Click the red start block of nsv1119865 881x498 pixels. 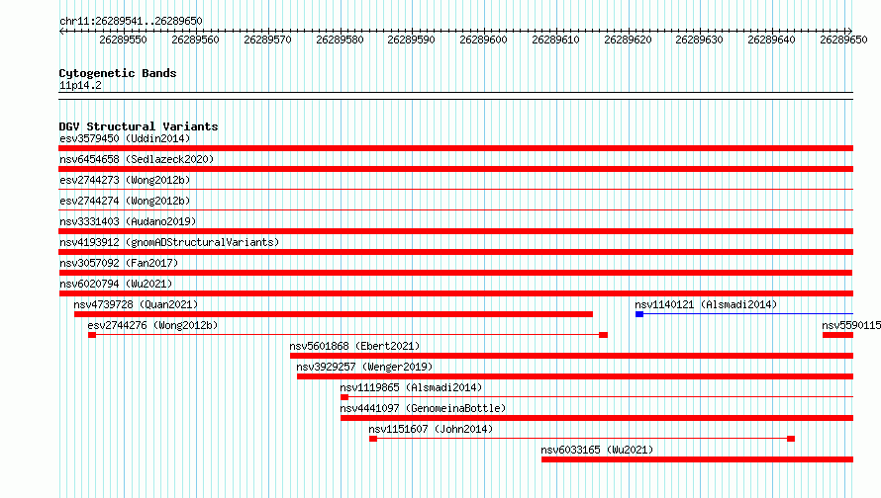344,397
